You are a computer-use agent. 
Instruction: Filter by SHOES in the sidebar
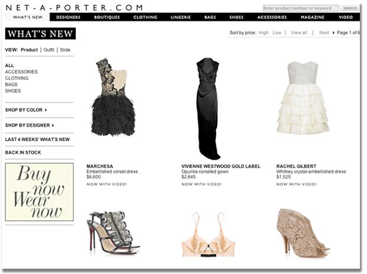(x=13, y=91)
